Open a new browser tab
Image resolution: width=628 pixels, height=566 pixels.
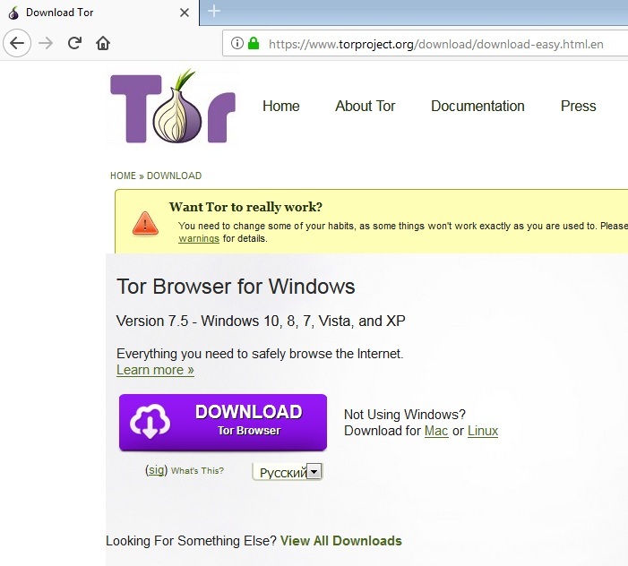(x=213, y=12)
